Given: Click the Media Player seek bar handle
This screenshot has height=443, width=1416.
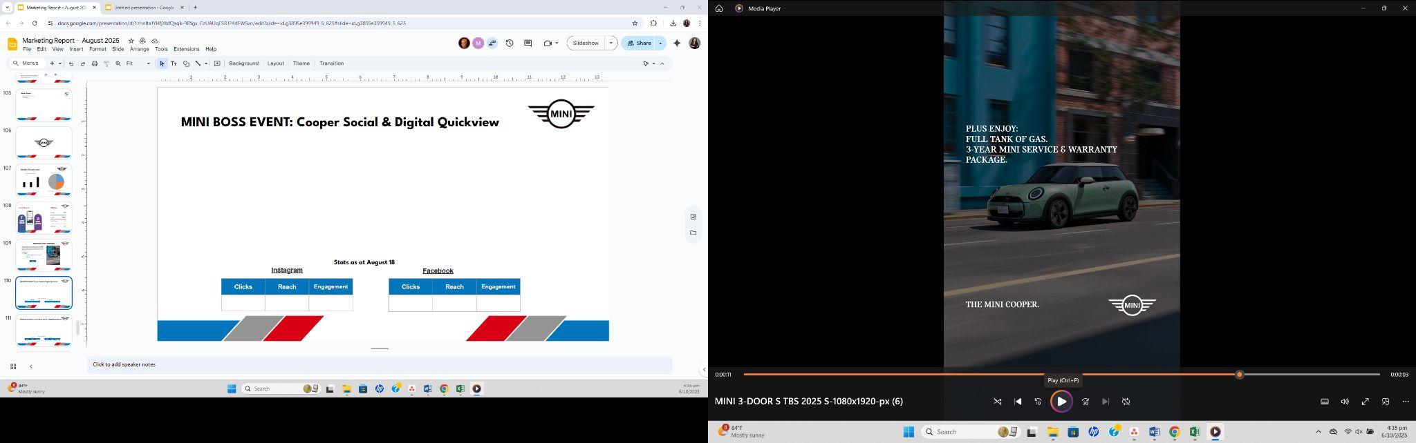Looking at the screenshot, I should tap(1240, 375).
